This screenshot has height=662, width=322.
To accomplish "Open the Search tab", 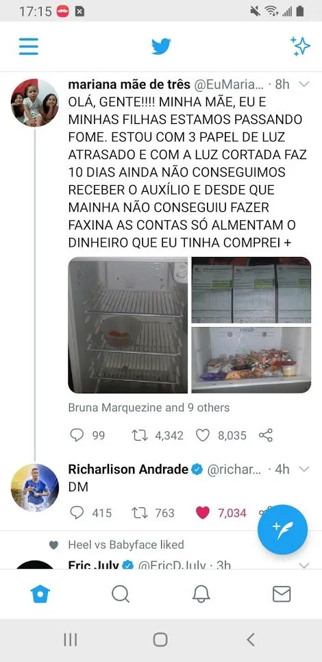I will 121,594.
